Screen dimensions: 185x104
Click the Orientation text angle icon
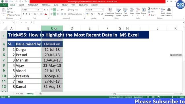[x=62, y=10]
